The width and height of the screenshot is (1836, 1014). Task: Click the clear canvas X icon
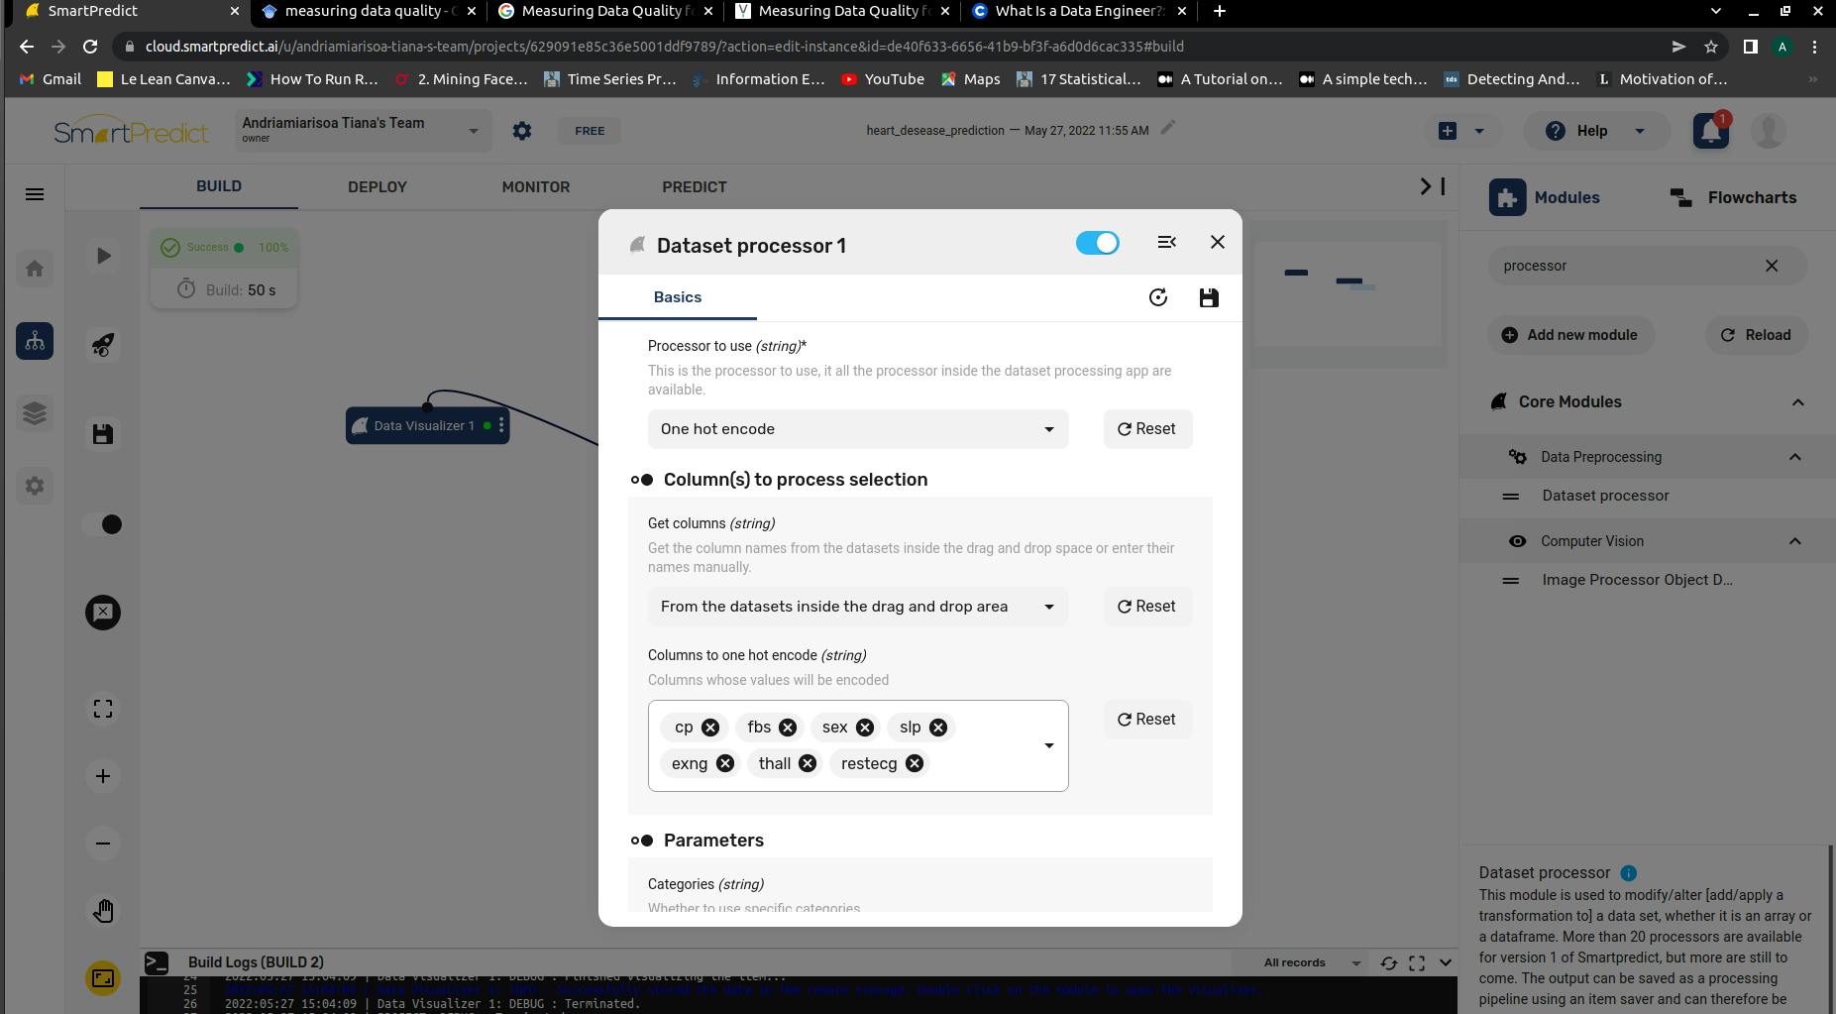[x=103, y=613]
